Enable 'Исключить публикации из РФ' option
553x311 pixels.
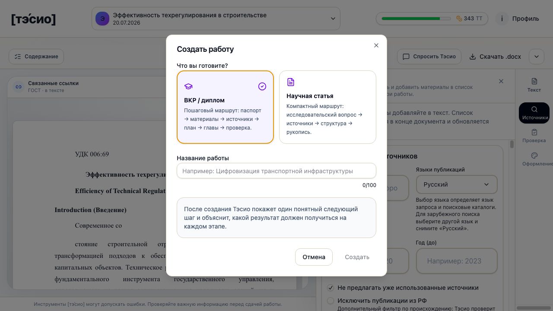(x=331, y=301)
